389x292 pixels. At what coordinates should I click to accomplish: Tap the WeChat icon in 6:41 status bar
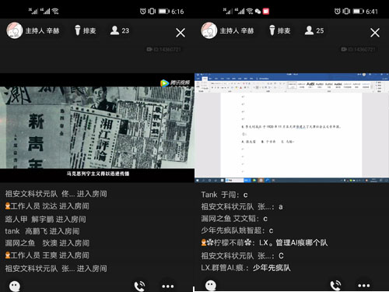click(258, 11)
